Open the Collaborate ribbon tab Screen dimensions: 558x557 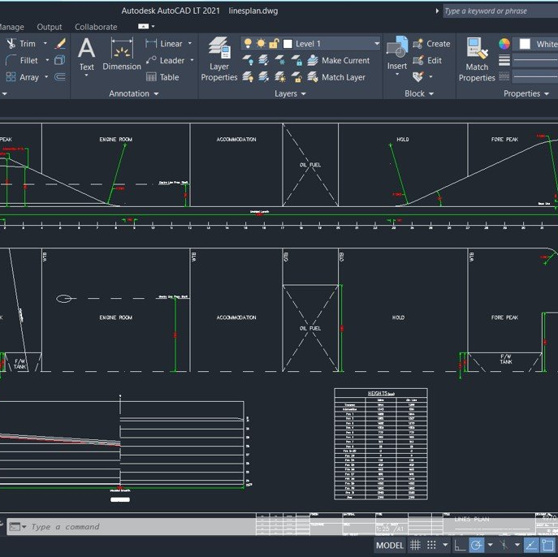point(96,27)
